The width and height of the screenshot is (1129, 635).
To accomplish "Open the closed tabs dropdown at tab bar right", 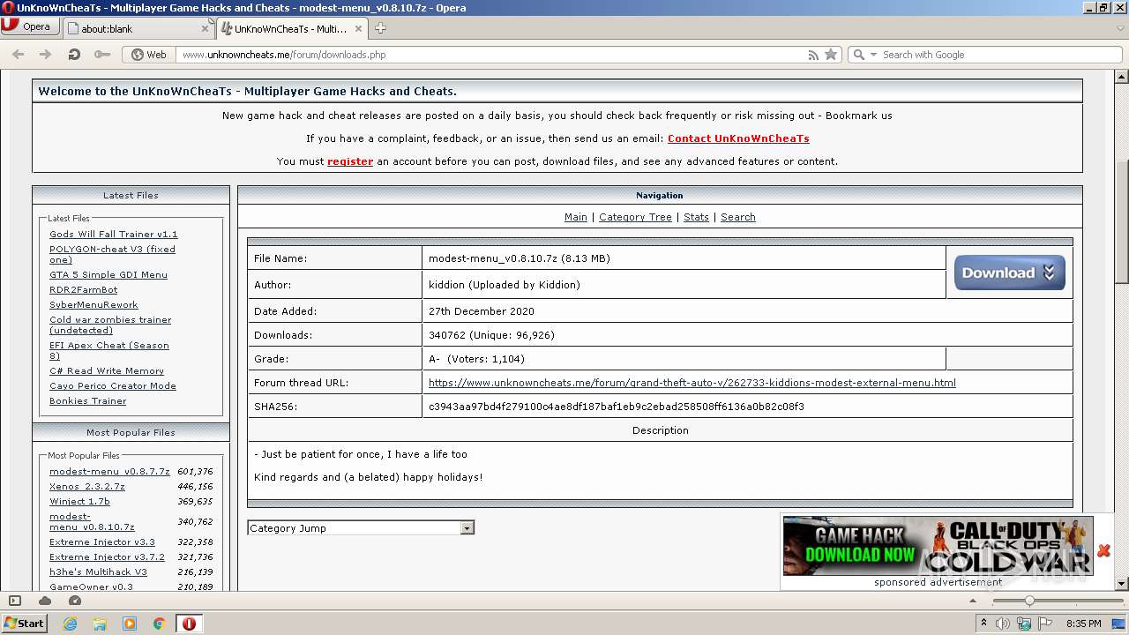I will point(1120,28).
